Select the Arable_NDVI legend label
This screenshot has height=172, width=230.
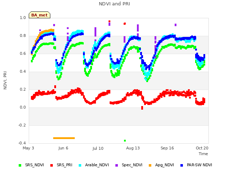click(x=97, y=165)
